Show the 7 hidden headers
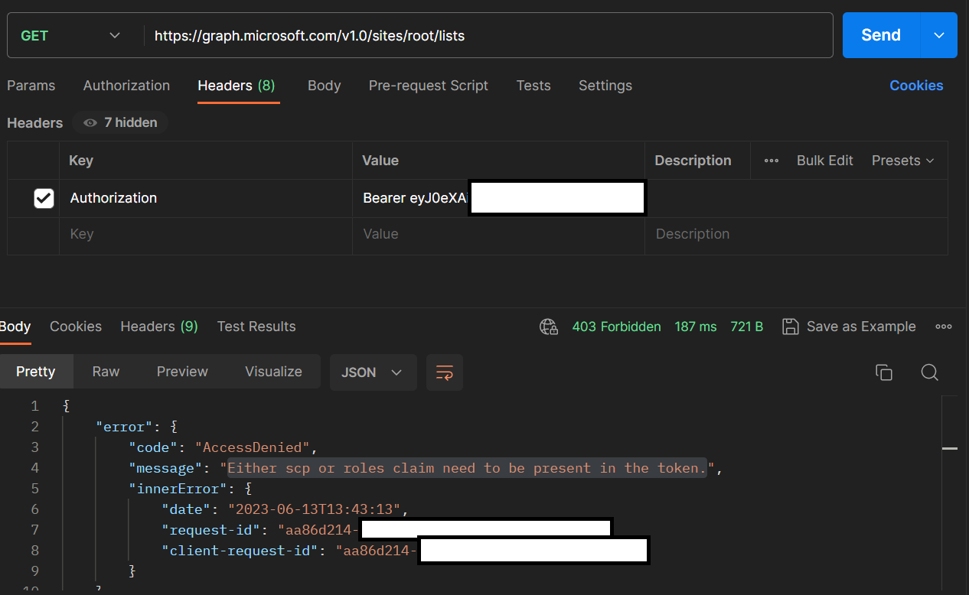The width and height of the screenshot is (969, 595). [120, 122]
